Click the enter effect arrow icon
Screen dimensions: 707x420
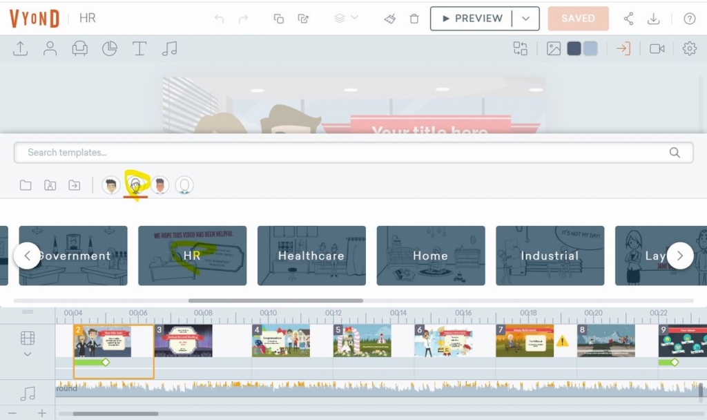pyautogui.click(x=623, y=48)
